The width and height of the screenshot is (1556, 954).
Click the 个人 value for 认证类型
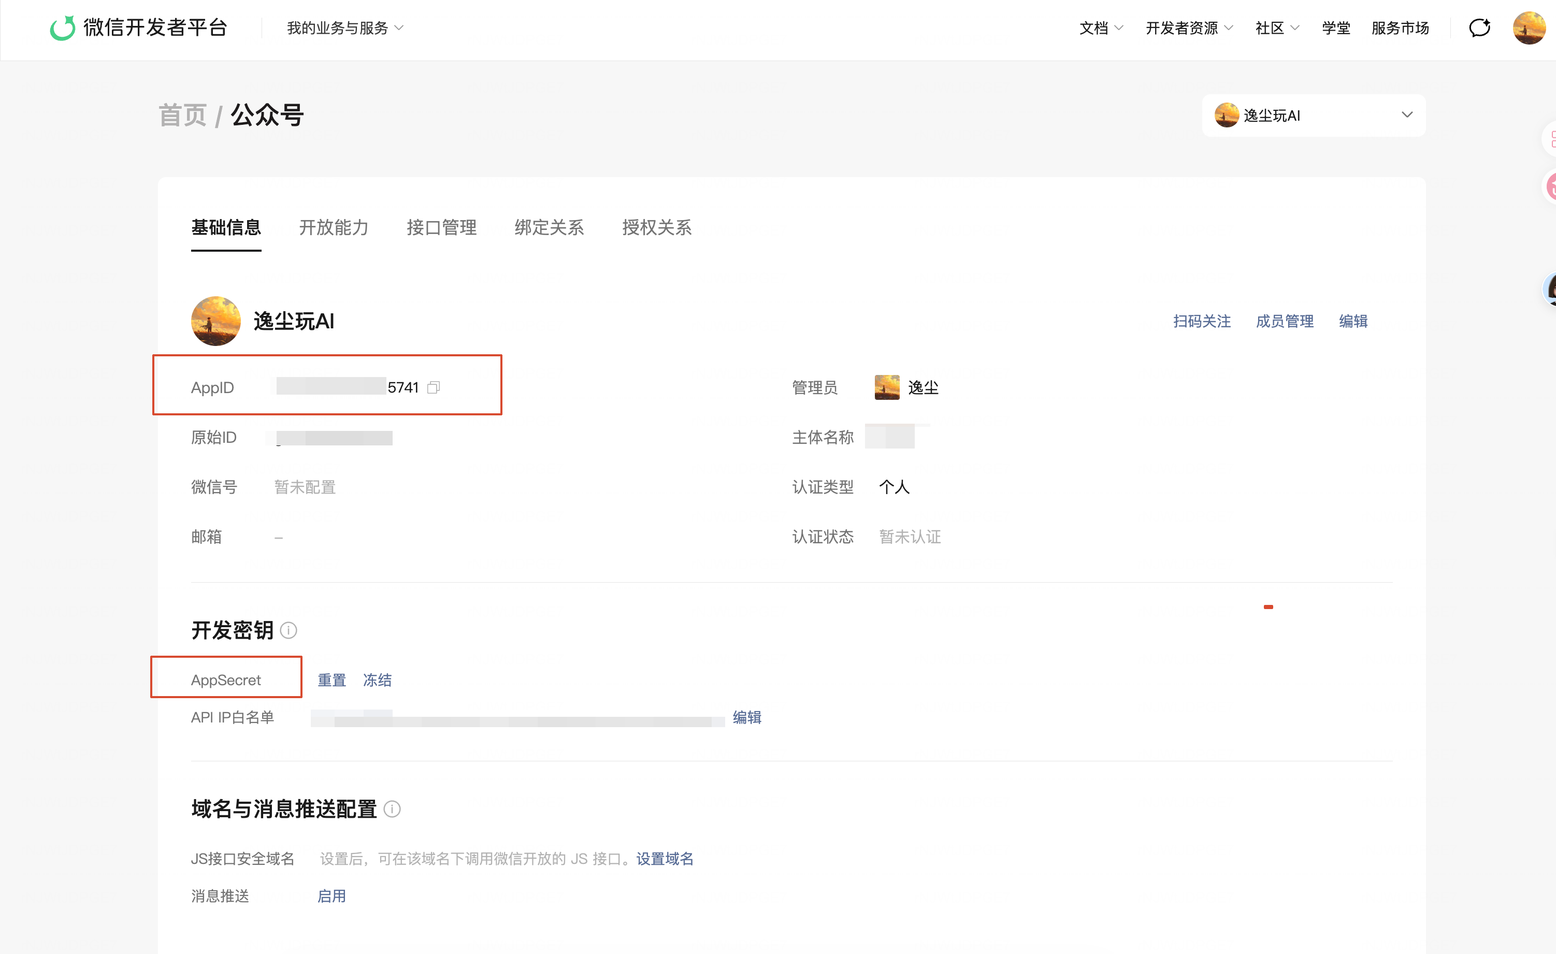[894, 487]
